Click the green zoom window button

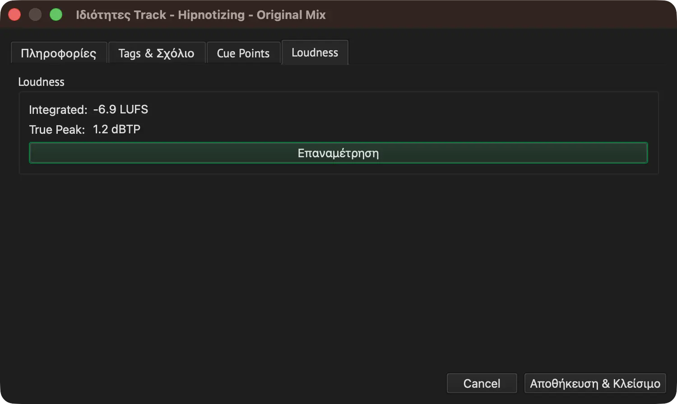56,14
